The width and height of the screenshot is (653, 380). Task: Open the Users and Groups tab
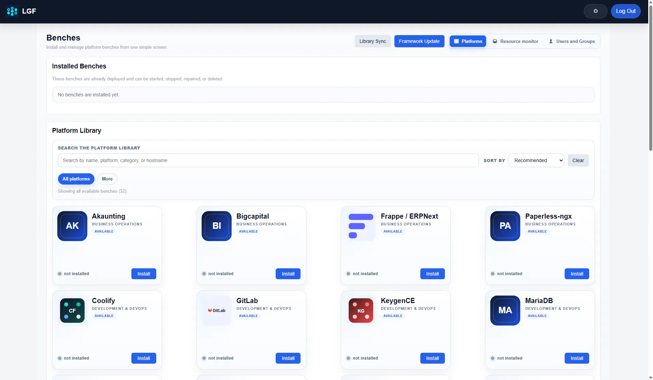(x=571, y=41)
